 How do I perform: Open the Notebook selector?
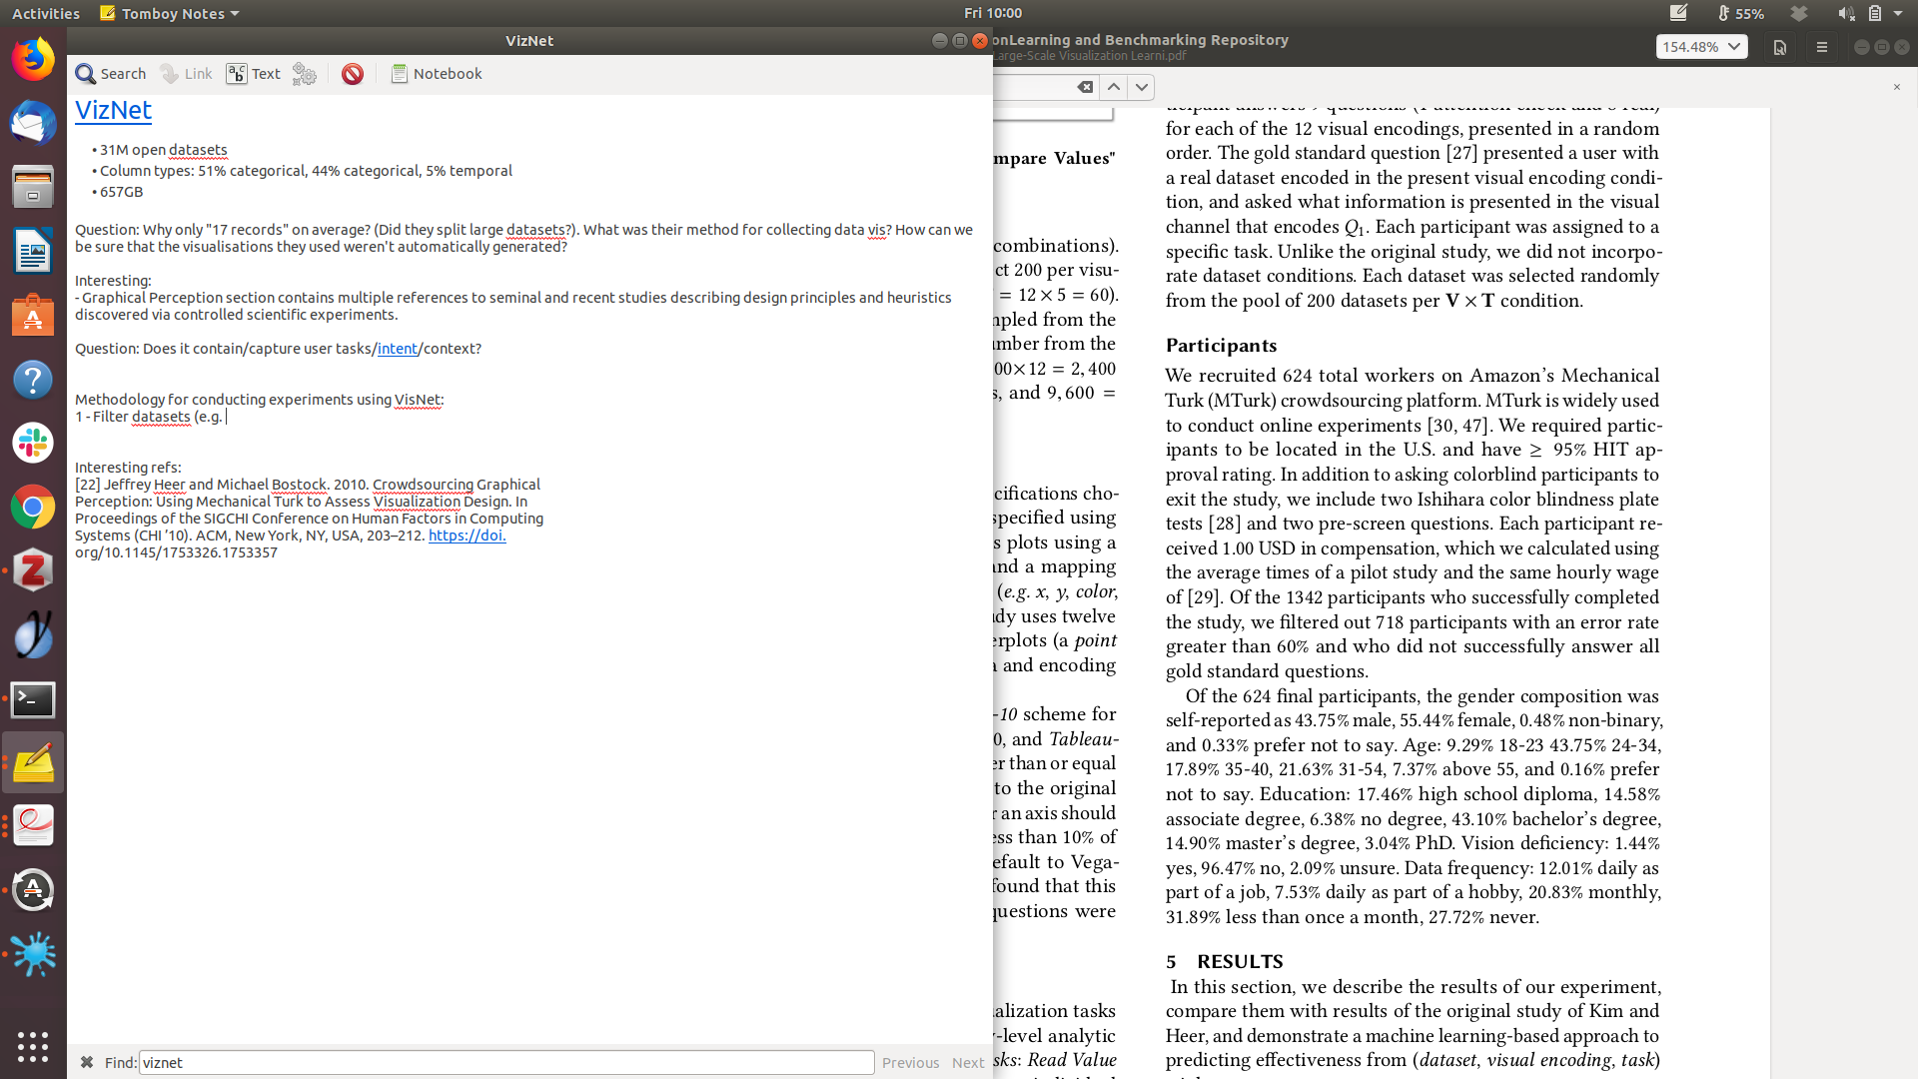tap(436, 74)
